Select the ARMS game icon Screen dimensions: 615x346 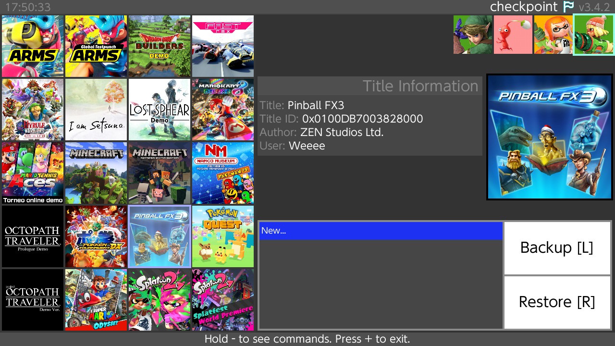coord(33,46)
